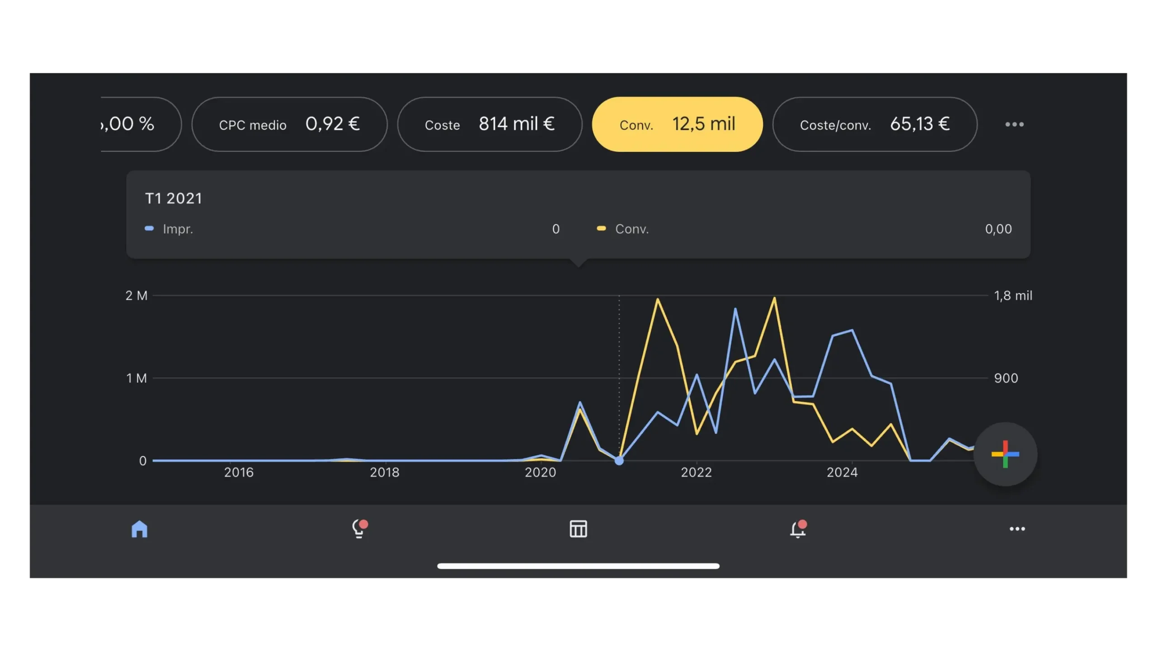Click the 2 M left-axis label

[x=136, y=295]
